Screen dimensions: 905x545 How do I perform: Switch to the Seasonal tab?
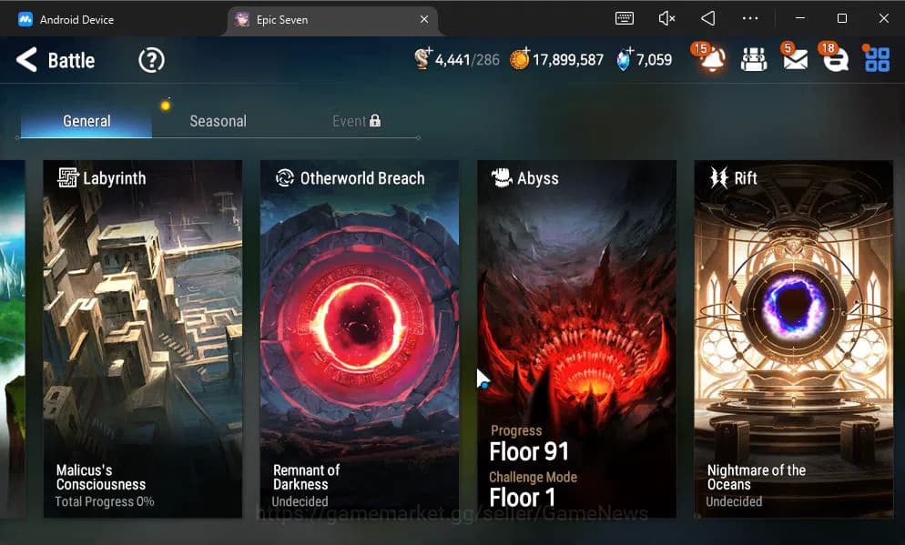pos(218,121)
